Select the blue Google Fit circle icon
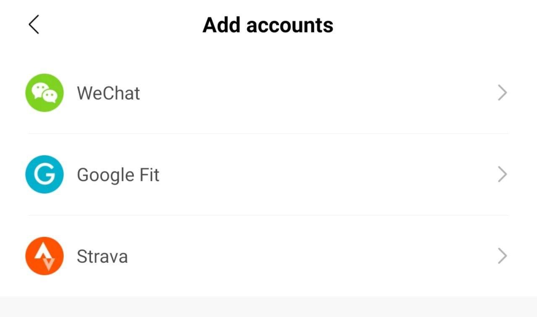This screenshot has width=537, height=317. point(44,174)
